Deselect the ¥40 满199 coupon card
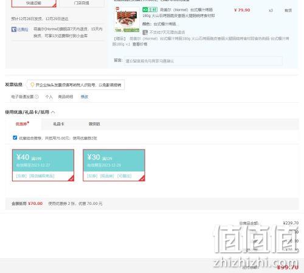Image resolution: width=304 pixels, height=273 pixels. [x=43, y=165]
